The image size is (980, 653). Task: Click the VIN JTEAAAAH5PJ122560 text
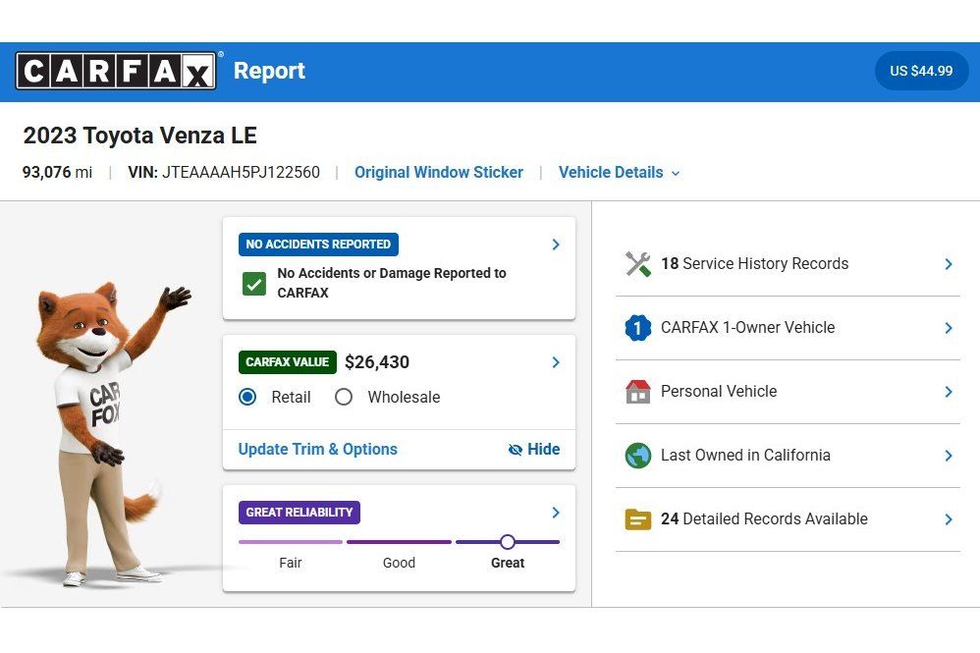click(x=224, y=173)
